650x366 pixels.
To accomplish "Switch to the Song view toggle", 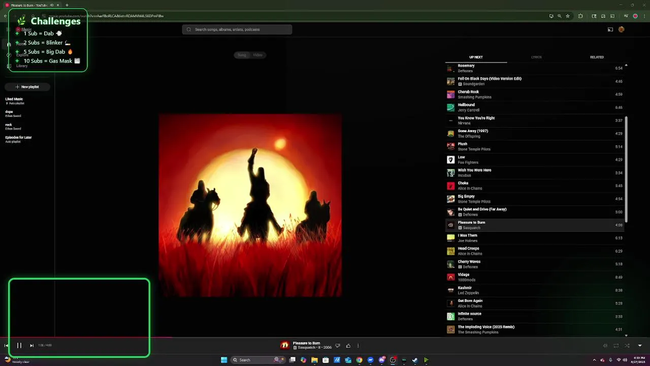I will point(242,55).
